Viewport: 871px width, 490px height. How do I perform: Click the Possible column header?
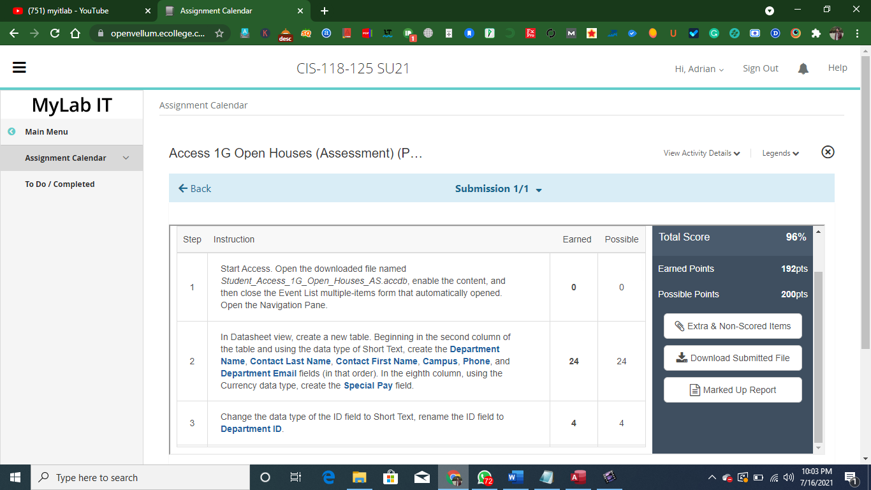coord(622,239)
